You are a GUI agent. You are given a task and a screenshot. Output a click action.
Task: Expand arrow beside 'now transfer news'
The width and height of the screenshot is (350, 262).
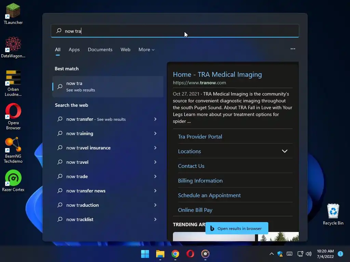pyautogui.click(x=156, y=191)
